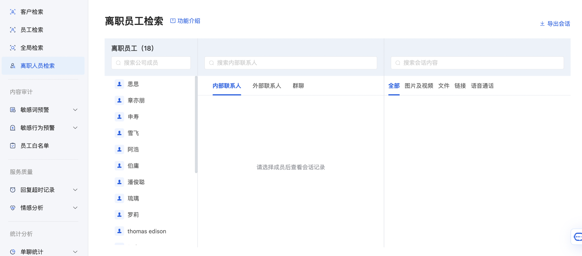This screenshot has width=582, height=256.
Task: Click the 离职人员检索 person icon
Action: click(x=13, y=66)
